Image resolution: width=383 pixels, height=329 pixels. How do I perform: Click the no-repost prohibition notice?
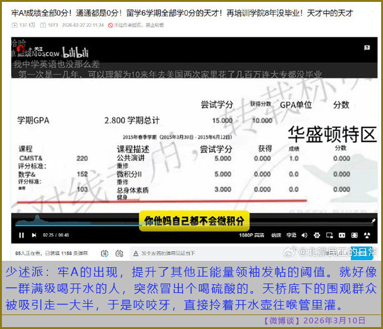(136, 25)
